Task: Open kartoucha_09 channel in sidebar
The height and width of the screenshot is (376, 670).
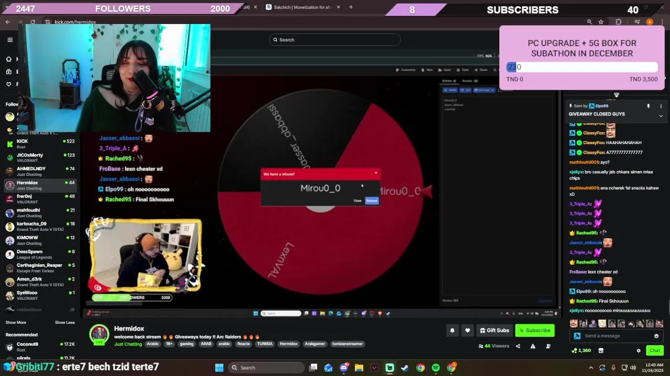Action: [40, 226]
